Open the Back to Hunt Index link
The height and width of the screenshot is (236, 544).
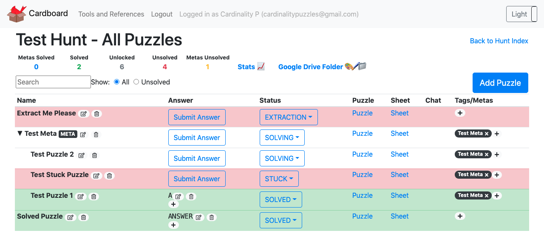tap(499, 41)
